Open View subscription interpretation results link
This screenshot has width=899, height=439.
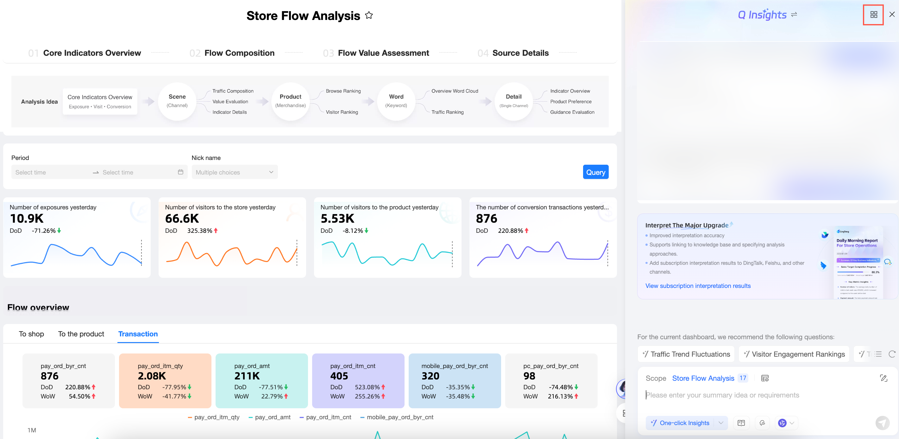tap(698, 286)
